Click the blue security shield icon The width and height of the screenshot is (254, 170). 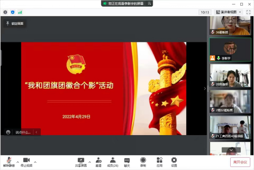(13, 12)
